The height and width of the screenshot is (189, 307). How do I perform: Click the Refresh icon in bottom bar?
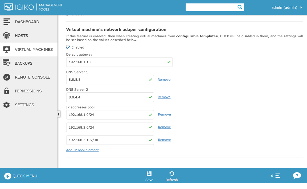(x=171, y=174)
